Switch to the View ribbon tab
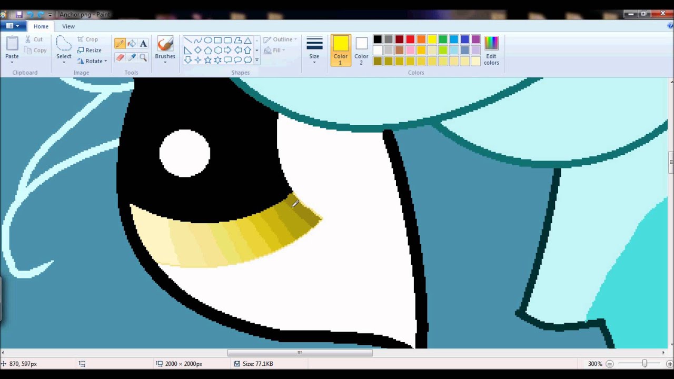The width and height of the screenshot is (674, 379). 68,26
